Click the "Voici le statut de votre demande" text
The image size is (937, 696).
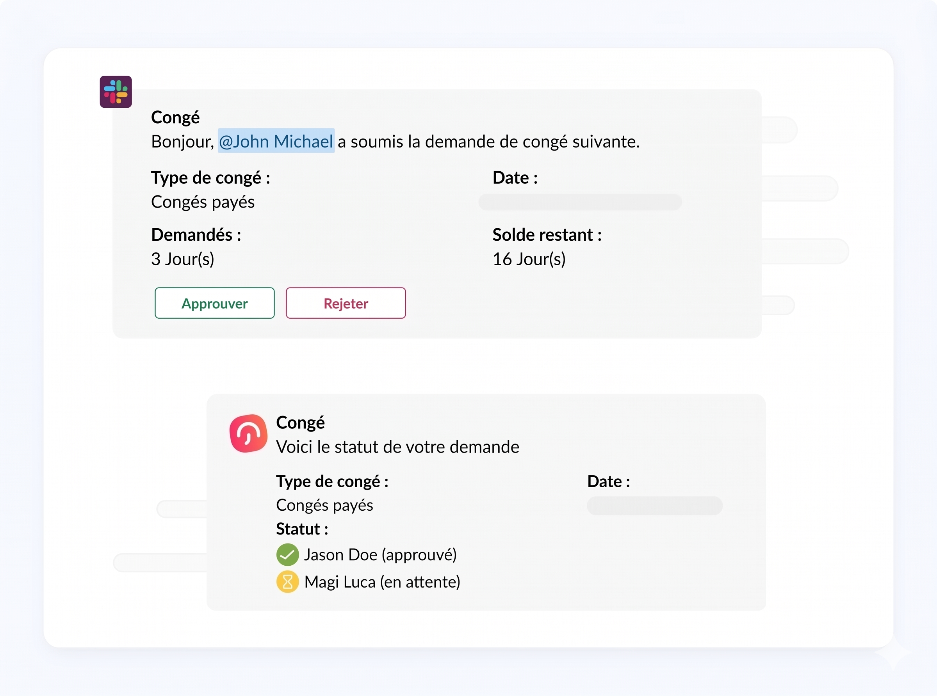coord(397,447)
